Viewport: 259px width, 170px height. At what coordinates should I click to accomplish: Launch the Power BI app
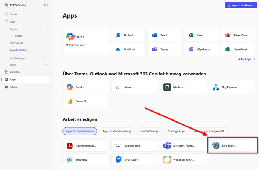pyautogui.click(x=86, y=101)
